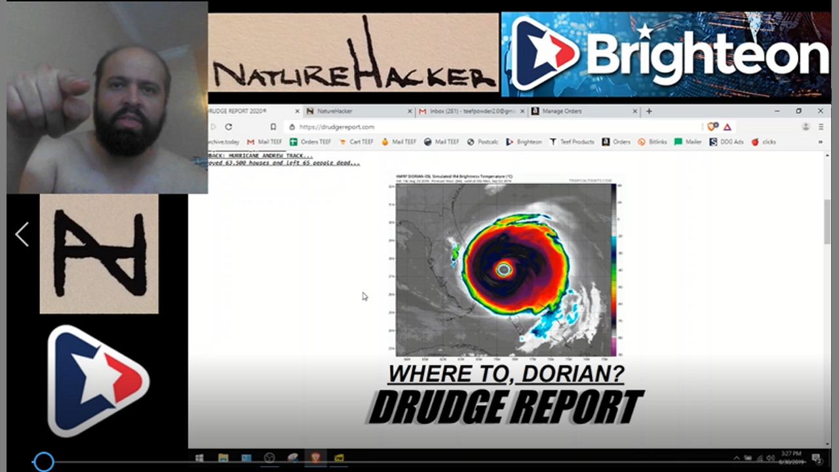839x472 pixels.
Task: Open File Explorer from the taskbar
Action: click(223, 458)
